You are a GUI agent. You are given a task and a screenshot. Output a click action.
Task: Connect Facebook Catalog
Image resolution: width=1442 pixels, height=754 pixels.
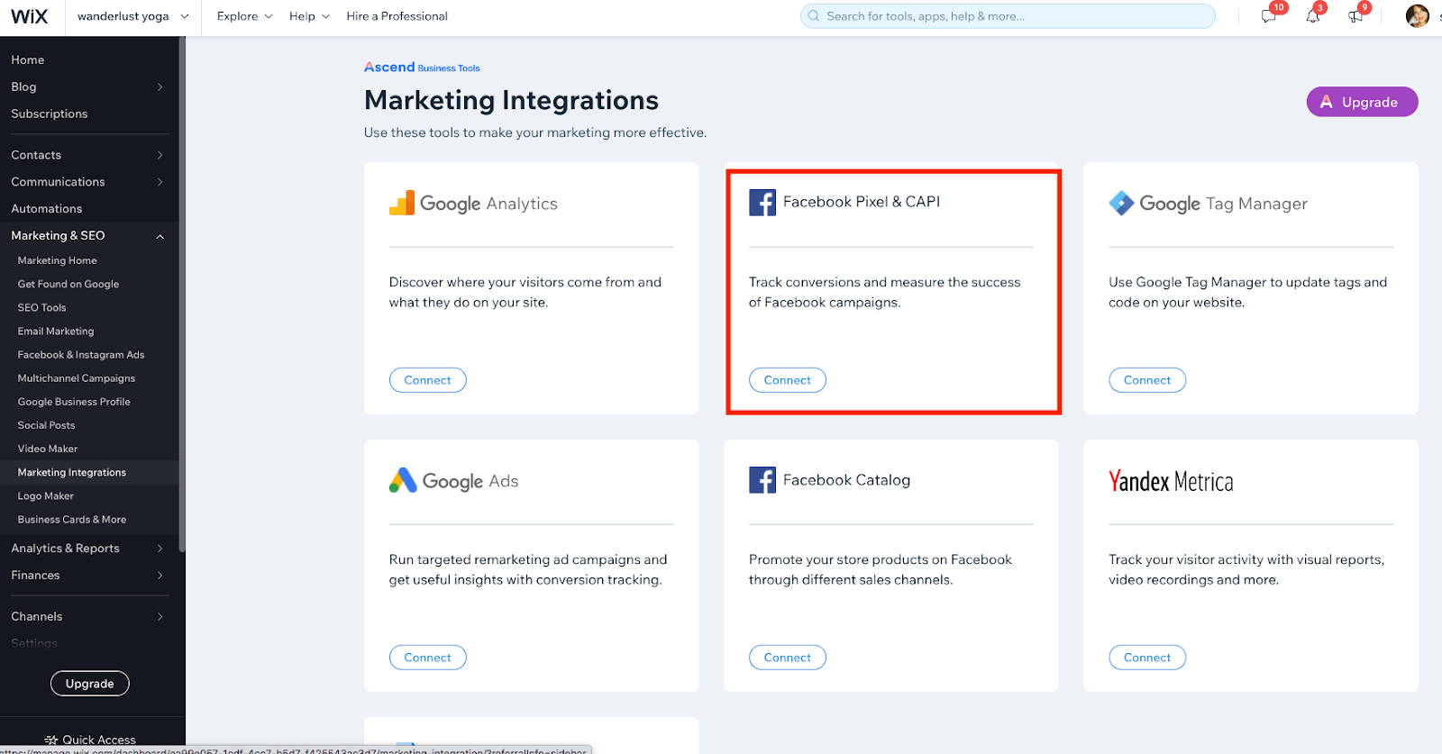pyautogui.click(x=787, y=658)
